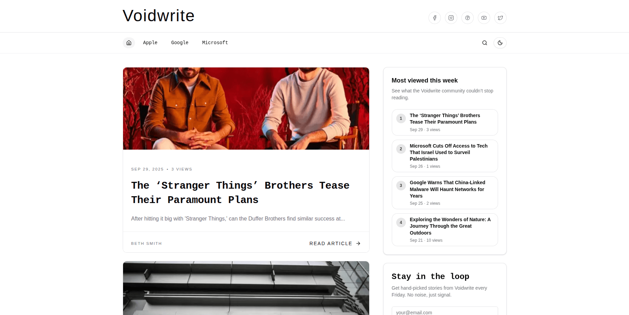Toggle dark mode with moon icon
629x315 pixels.
500,43
